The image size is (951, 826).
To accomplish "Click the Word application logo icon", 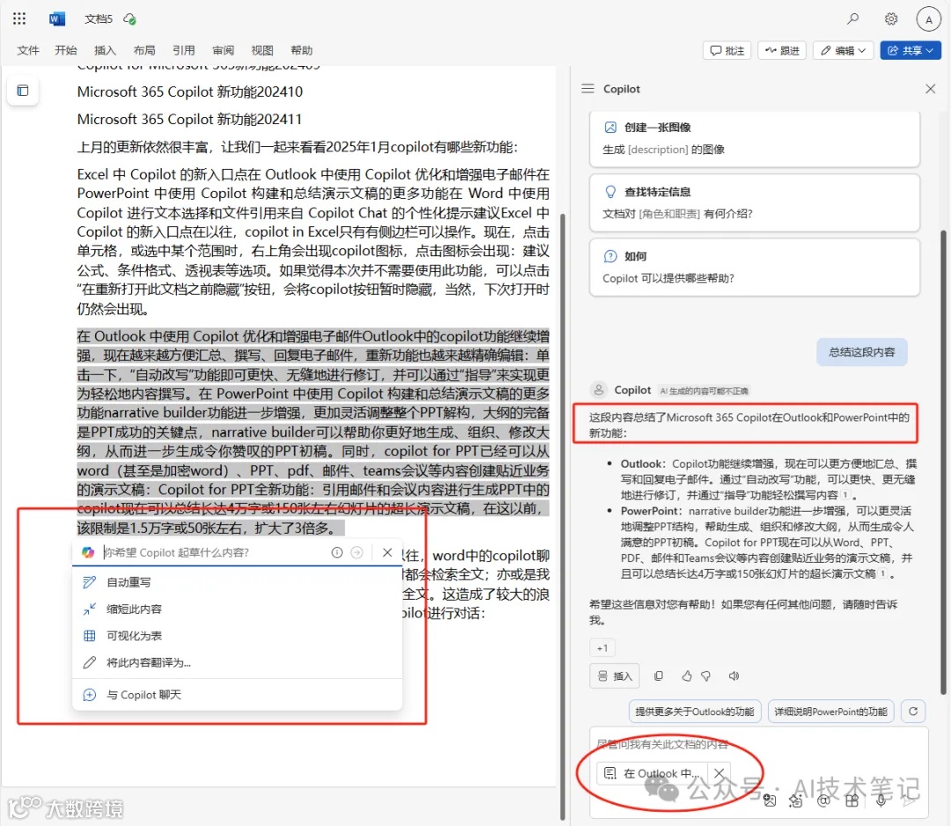I will point(57,18).
